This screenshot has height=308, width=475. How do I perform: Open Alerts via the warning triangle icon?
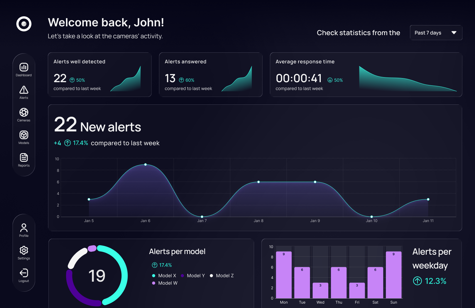point(24,90)
